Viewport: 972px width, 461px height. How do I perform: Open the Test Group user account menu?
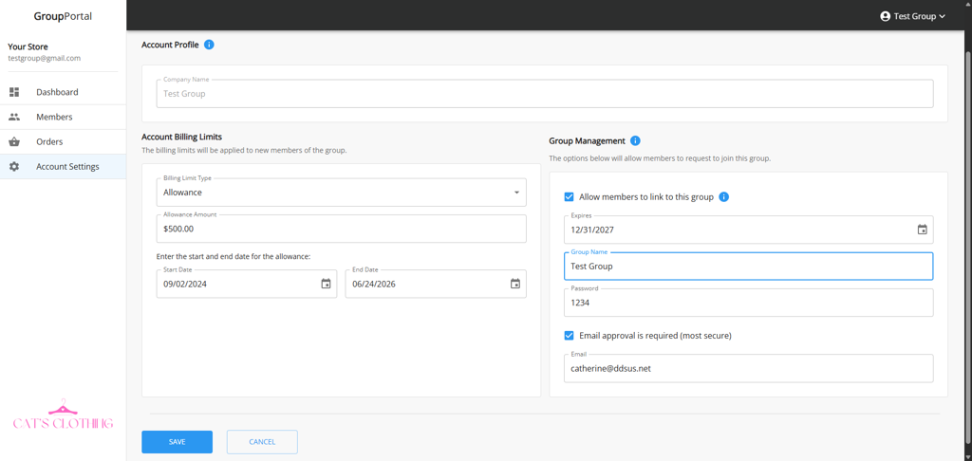(912, 16)
